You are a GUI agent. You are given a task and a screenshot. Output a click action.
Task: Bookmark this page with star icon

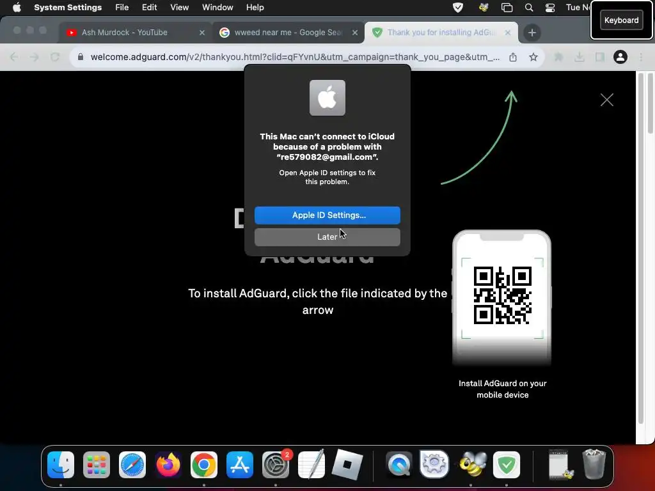tap(533, 57)
